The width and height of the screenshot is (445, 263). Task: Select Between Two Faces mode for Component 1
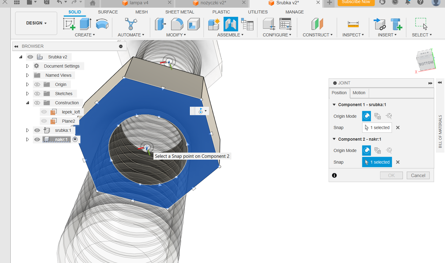378,116
